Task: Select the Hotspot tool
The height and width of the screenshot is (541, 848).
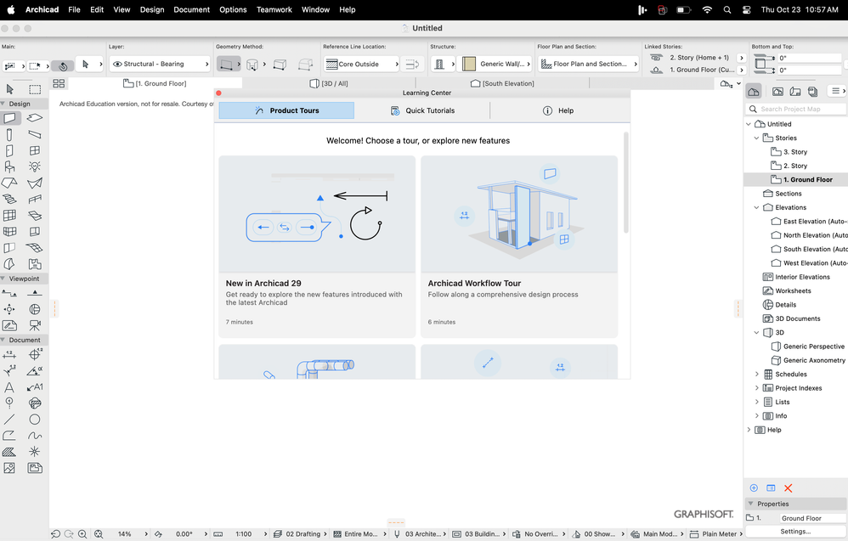Action: pyautogui.click(x=35, y=452)
